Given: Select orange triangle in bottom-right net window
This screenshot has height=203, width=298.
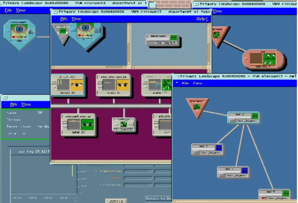Looking at the screenshot, I should point(197,108).
